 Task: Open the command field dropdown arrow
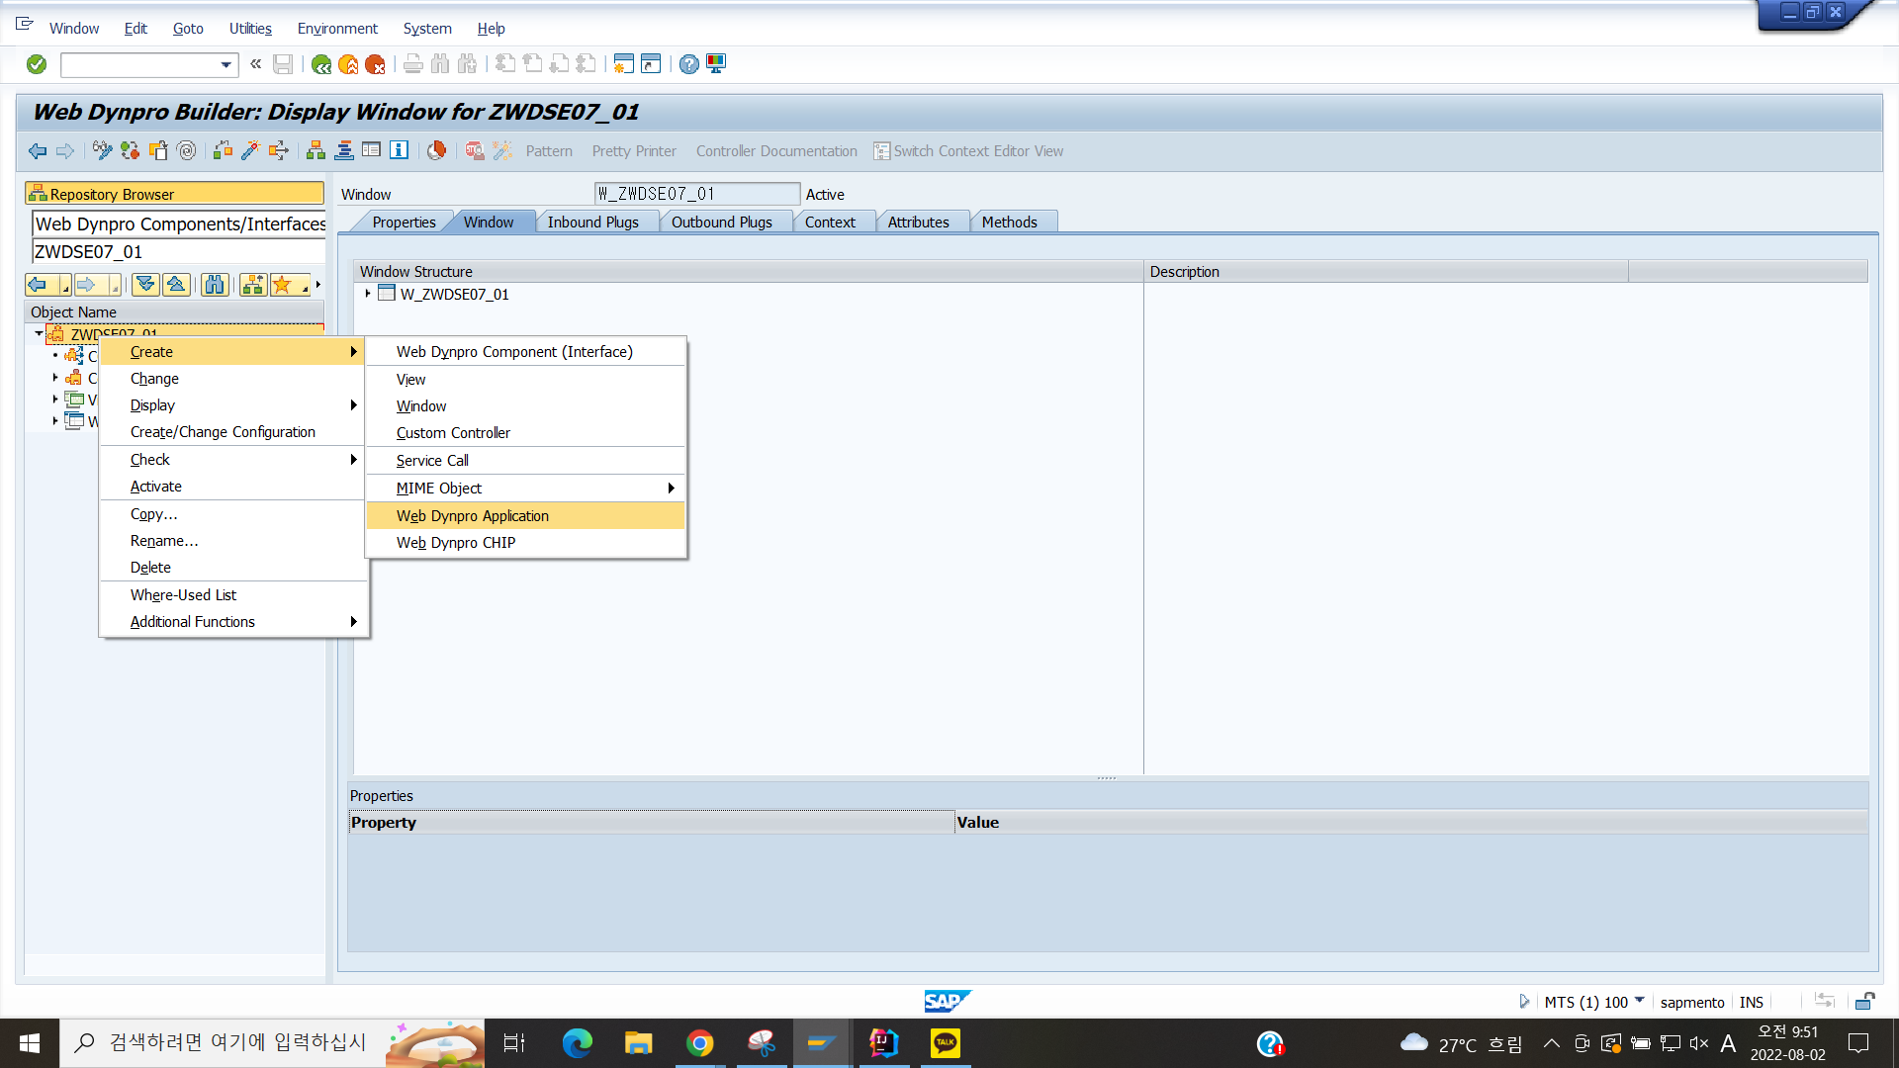coord(226,65)
